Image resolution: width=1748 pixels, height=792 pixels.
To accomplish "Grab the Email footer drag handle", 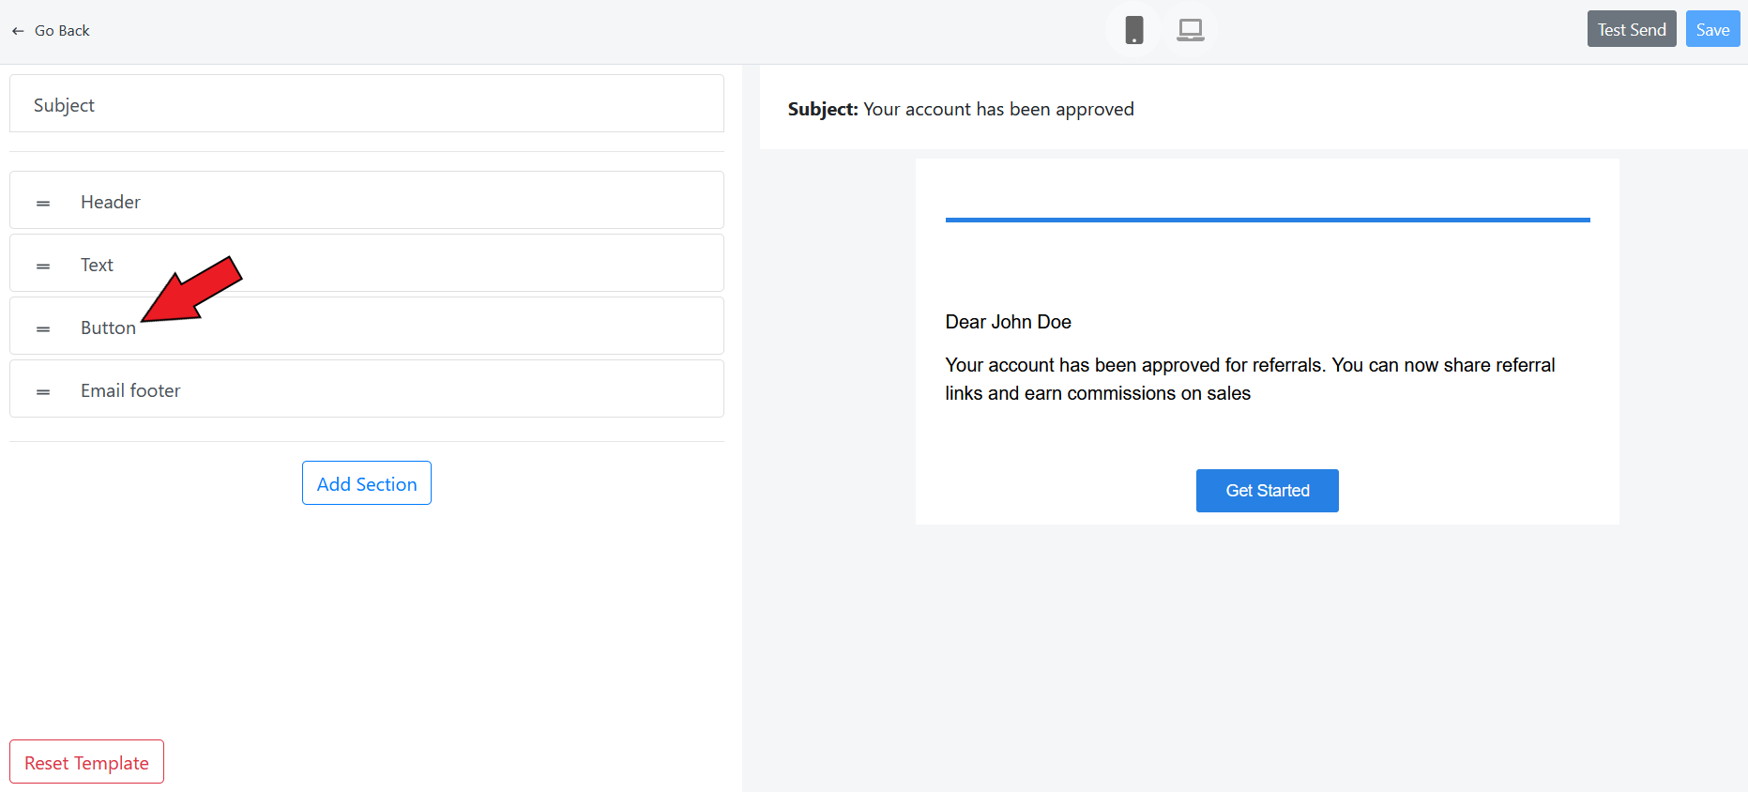I will tap(43, 391).
